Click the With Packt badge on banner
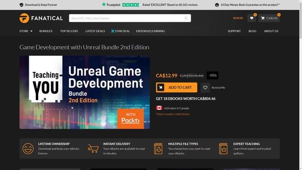 pos(131,119)
